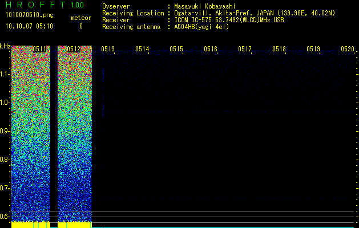Click the 0512 time marker

(x=74, y=49)
